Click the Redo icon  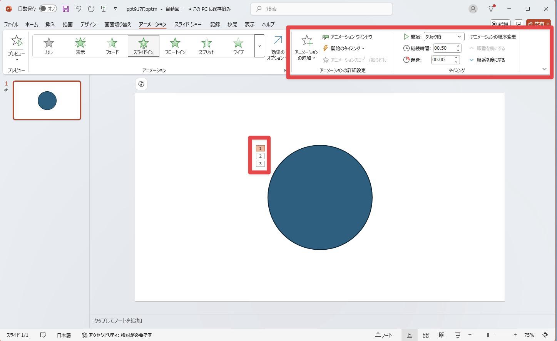point(91,8)
